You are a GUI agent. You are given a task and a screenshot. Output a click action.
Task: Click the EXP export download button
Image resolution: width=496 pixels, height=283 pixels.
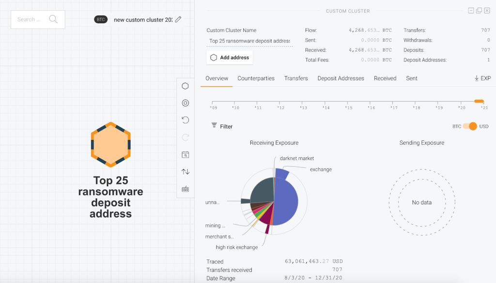pyautogui.click(x=482, y=78)
